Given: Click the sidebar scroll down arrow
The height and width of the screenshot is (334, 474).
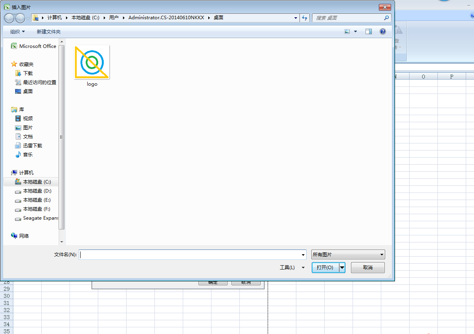Looking at the screenshot, I should click(62, 242).
